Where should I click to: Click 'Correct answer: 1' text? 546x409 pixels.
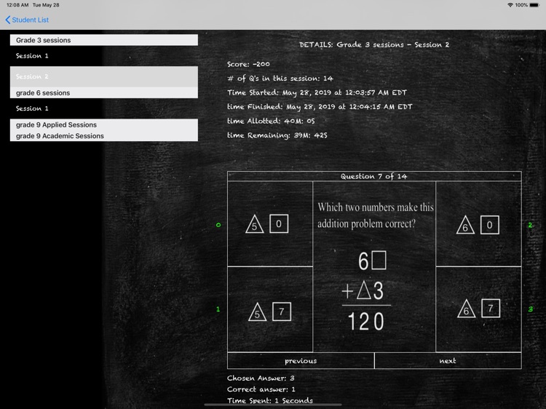coord(261,389)
